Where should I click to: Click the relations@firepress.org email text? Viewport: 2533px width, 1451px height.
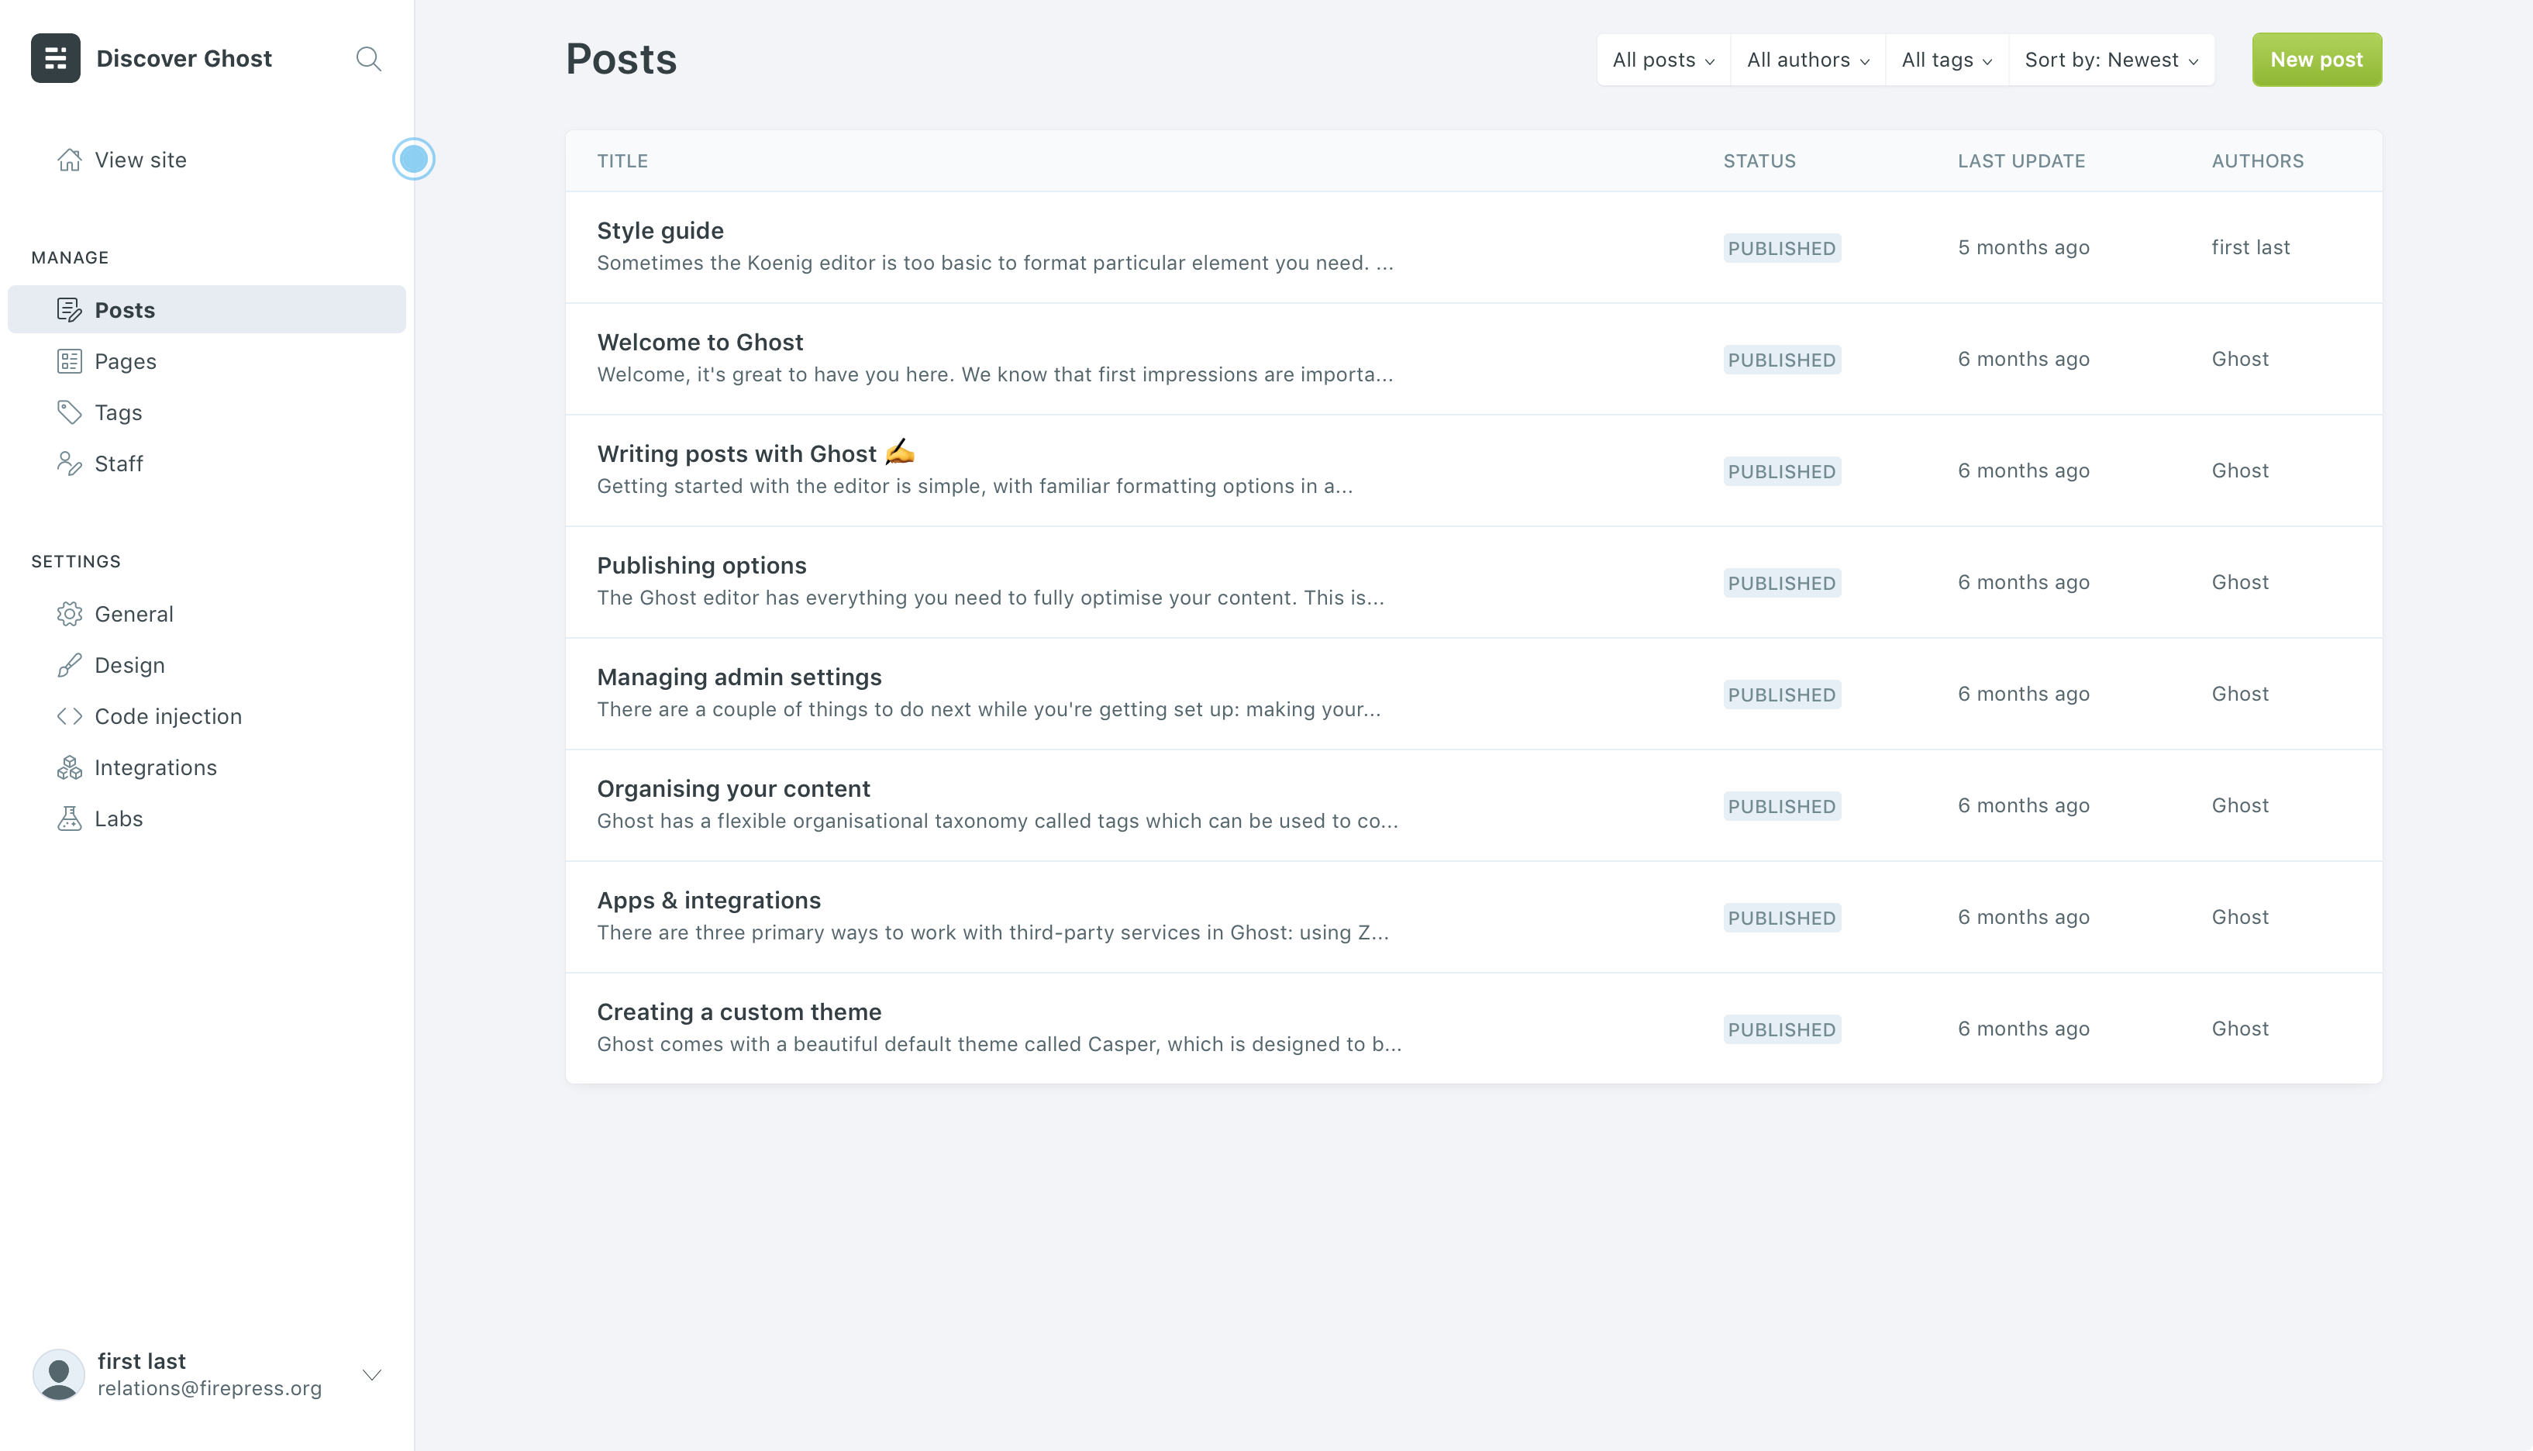pyautogui.click(x=209, y=1388)
